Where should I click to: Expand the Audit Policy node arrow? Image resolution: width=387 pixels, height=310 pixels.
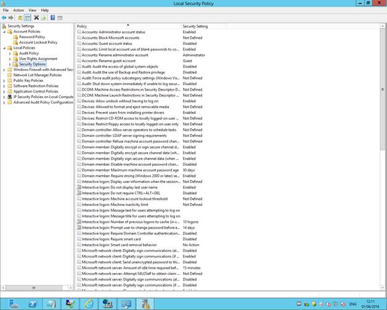point(10,54)
